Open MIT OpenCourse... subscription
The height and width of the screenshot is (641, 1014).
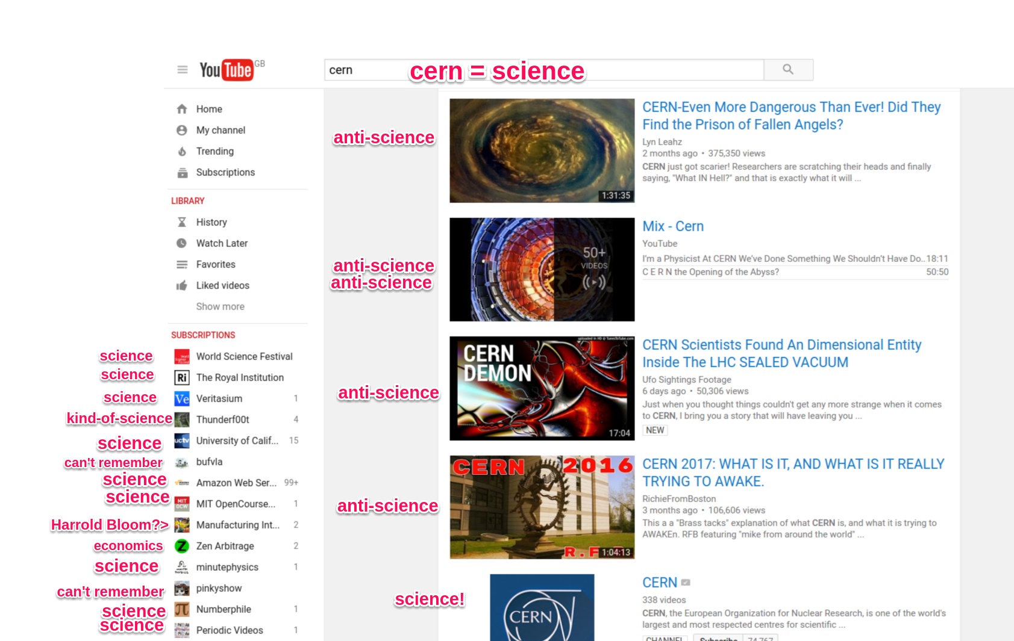click(x=236, y=504)
